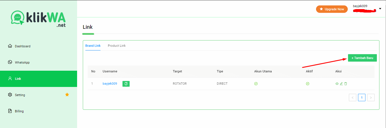Click the gold star beside Setting

pyautogui.click(x=67, y=95)
